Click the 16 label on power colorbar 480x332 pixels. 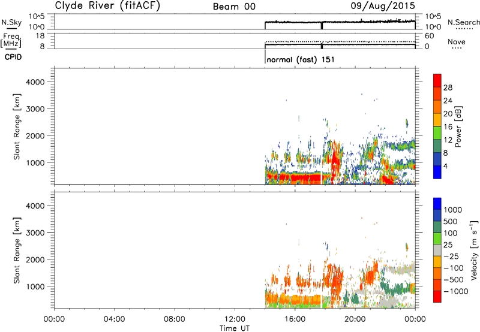pos(448,127)
